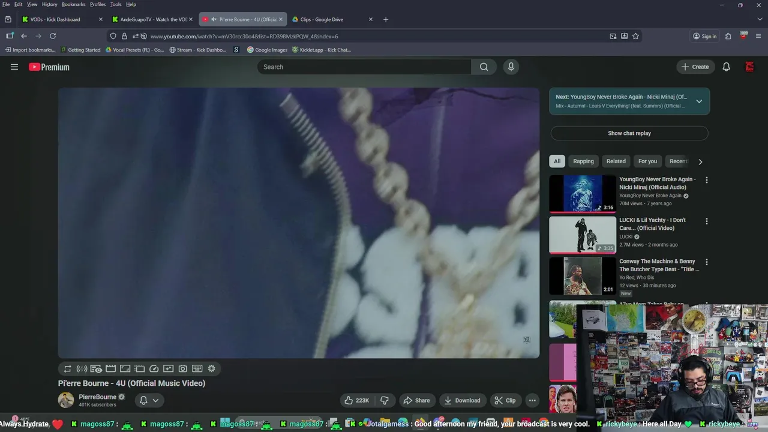Show more filter chips with right arrow

tap(700, 161)
